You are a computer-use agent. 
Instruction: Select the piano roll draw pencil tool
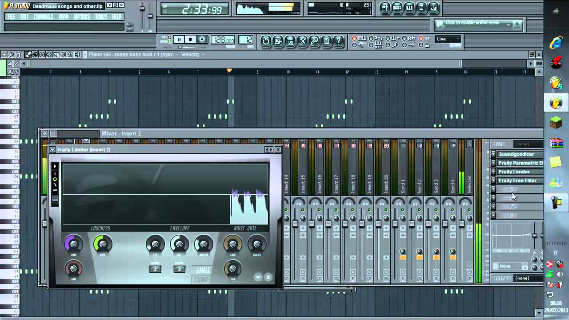tap(28, 54)
